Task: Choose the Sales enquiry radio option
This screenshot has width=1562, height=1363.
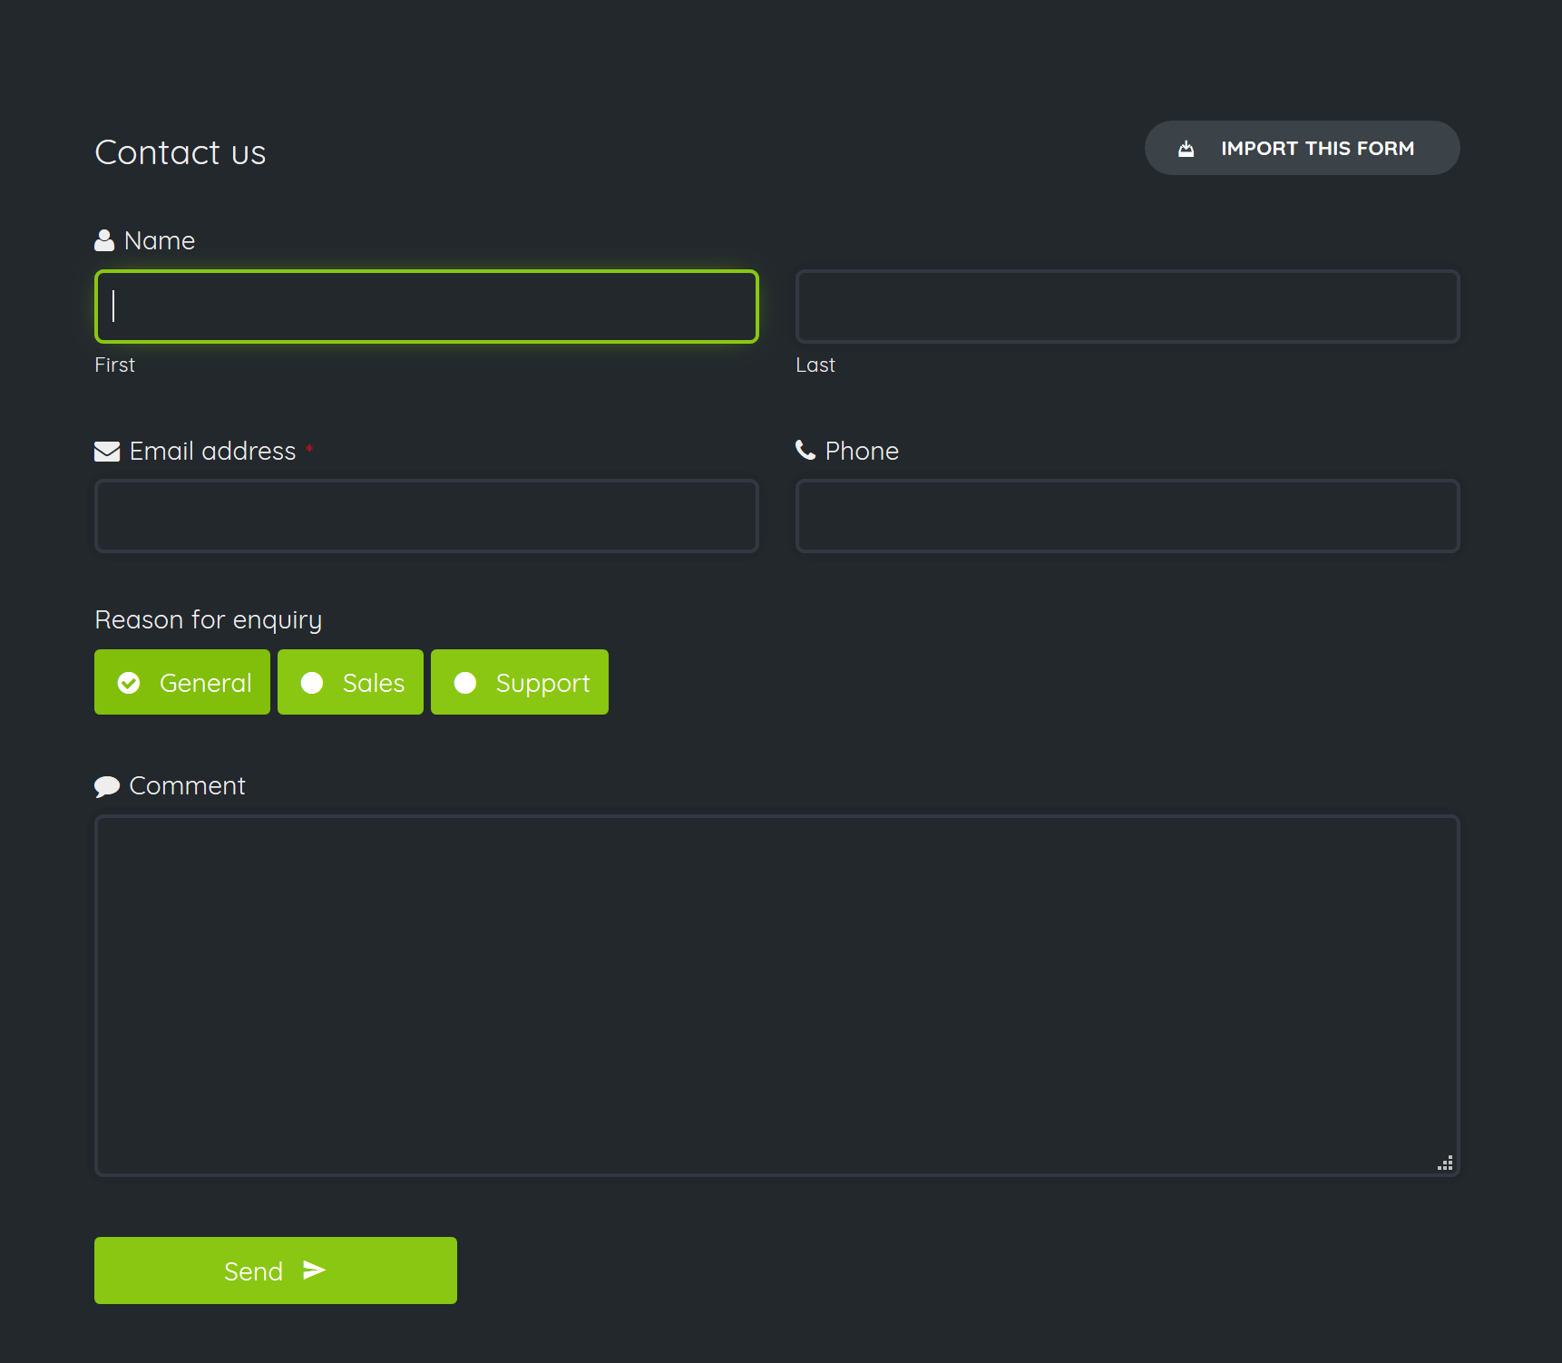Action: 350,682
